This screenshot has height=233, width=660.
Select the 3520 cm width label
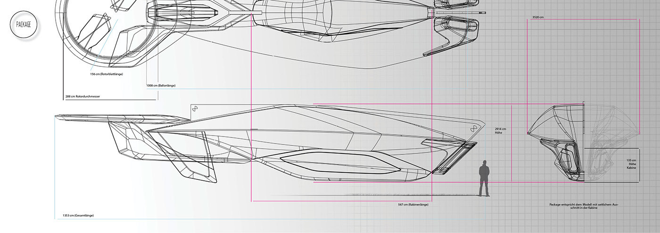[x=538, y=17]
